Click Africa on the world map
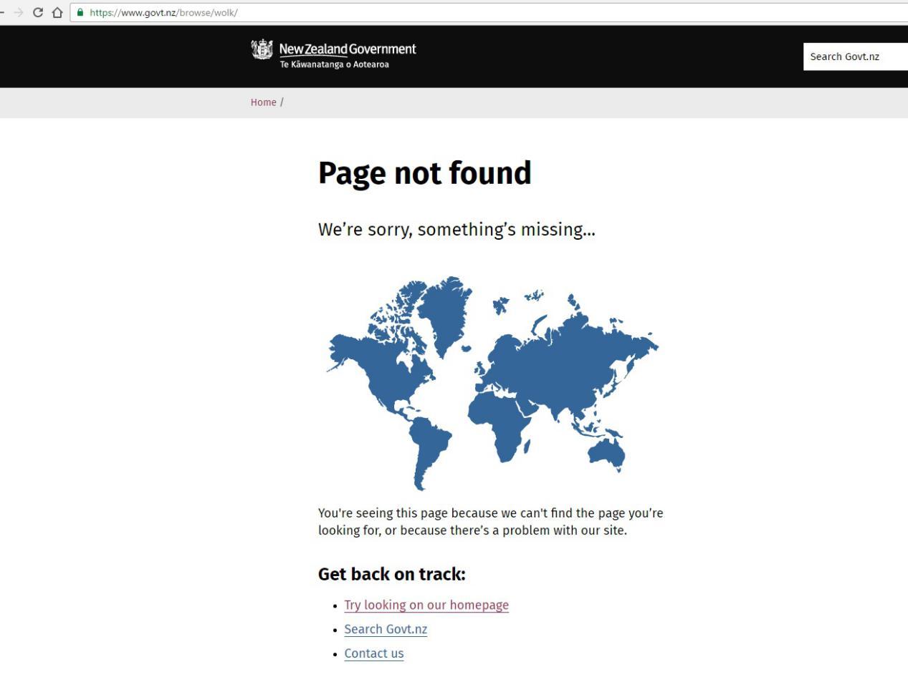The image size is (908, 677). tap(502, 422)
